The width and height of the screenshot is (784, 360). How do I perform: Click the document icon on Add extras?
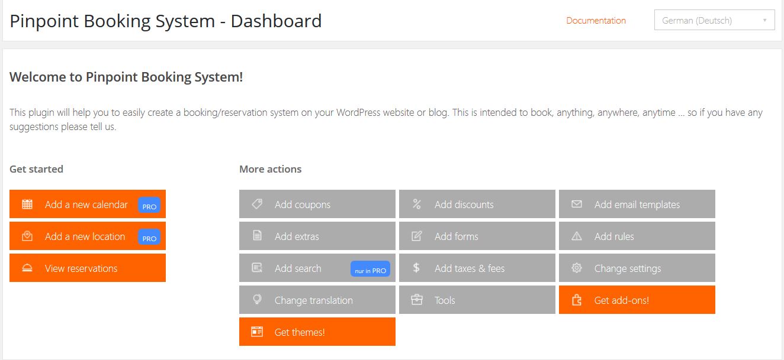click(x=257, y=236)
